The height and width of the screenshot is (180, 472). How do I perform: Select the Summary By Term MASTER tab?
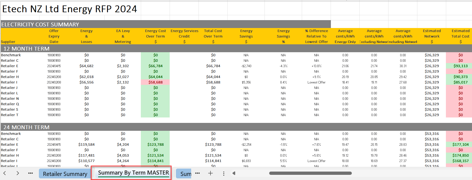[133, 173]
